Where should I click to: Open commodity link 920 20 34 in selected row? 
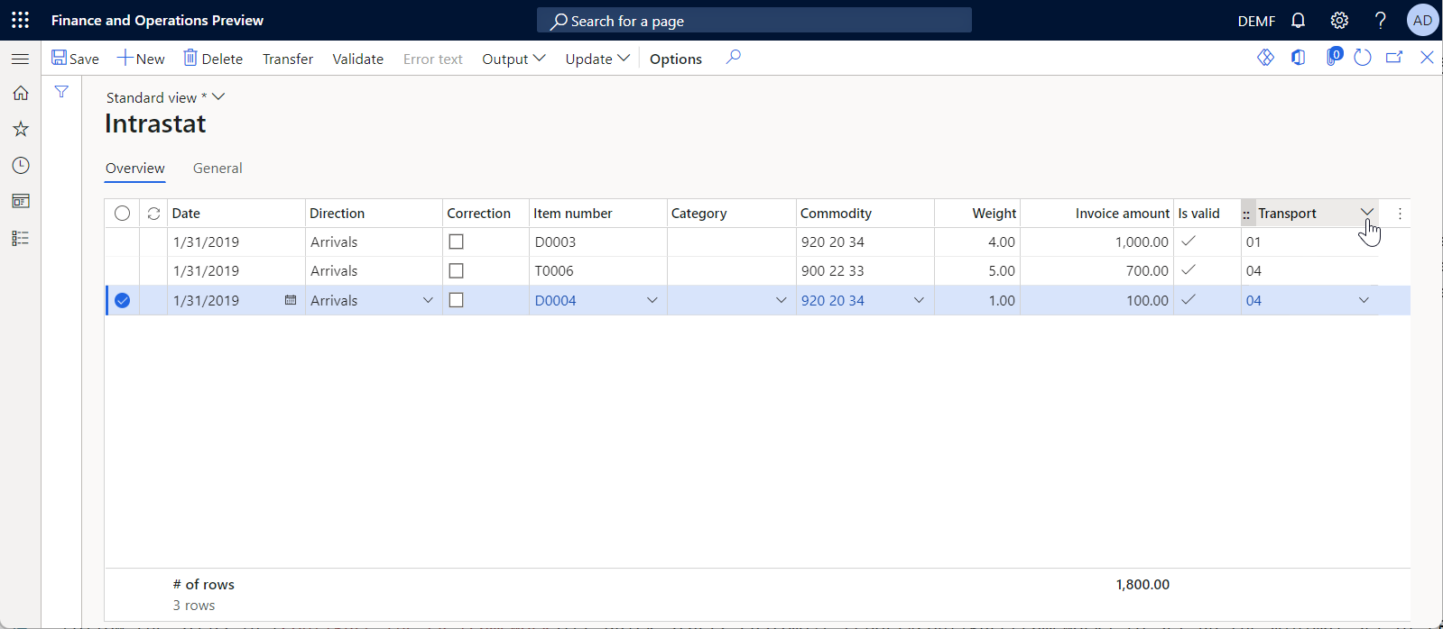pyautogui.click(x=832, y=301)
